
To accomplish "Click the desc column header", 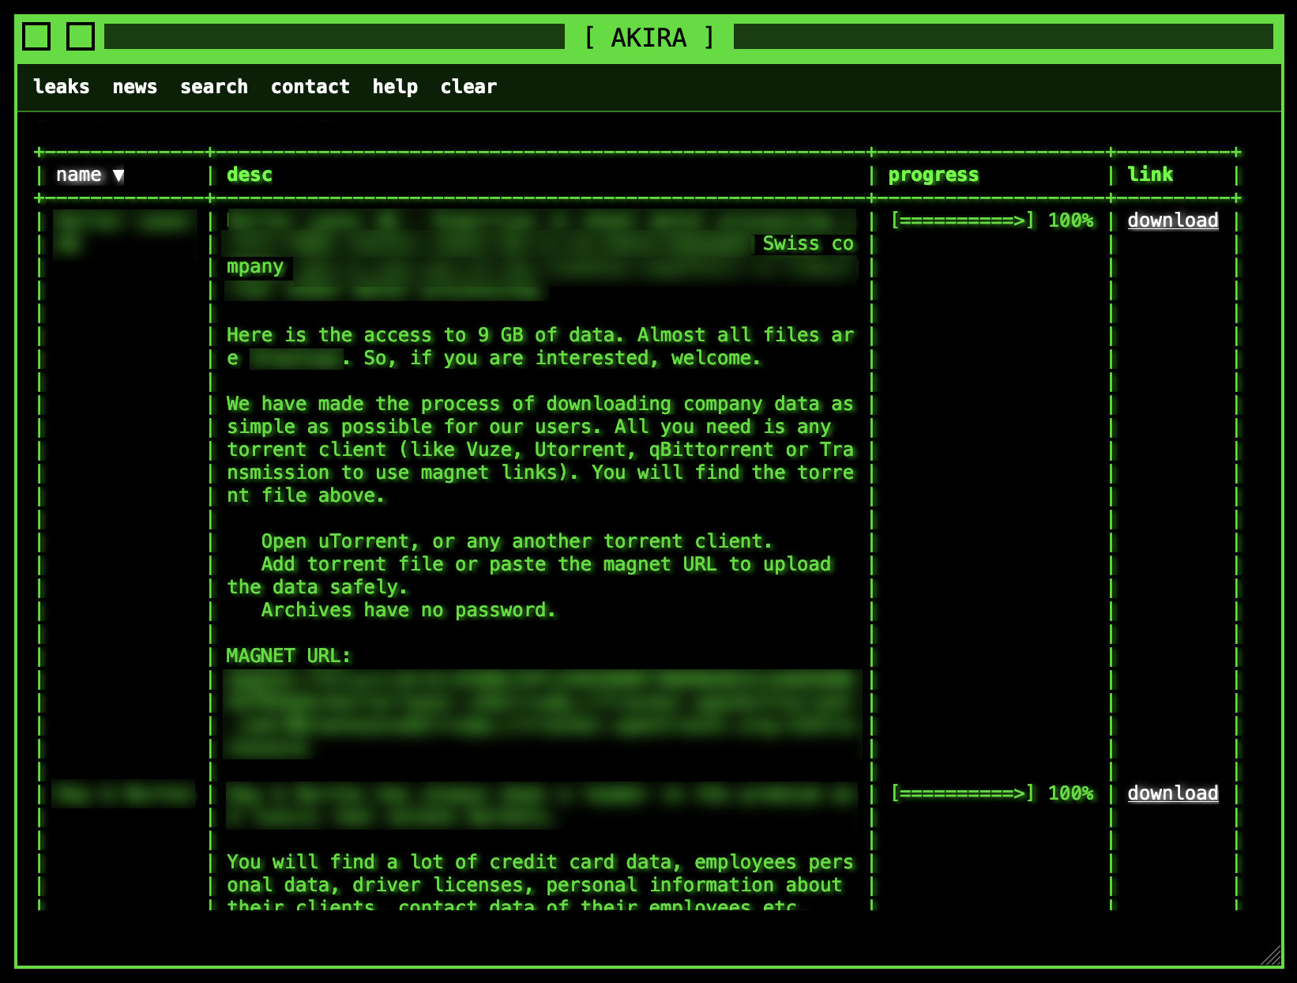I will [x=249, y=175].
